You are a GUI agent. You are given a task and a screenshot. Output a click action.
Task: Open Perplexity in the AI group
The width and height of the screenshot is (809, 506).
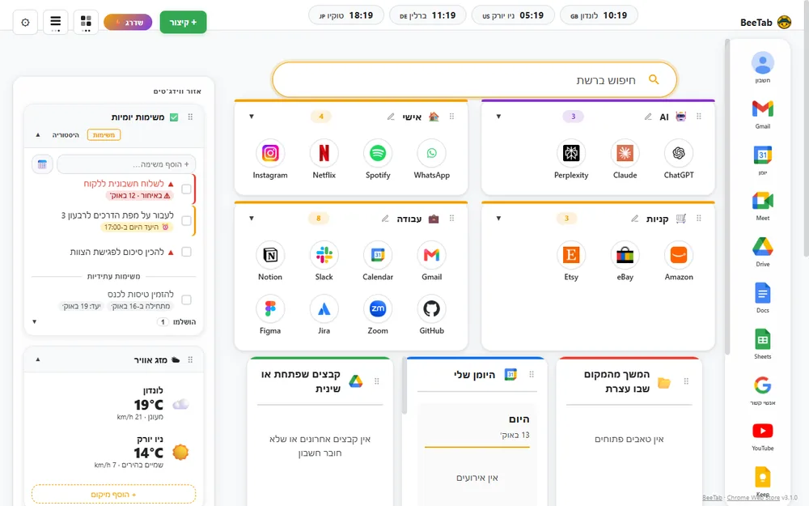571,153
